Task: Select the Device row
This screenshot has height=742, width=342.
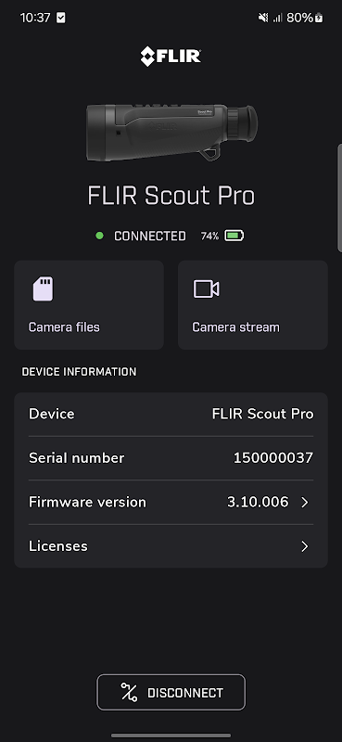Action: [x=171, y=414]
